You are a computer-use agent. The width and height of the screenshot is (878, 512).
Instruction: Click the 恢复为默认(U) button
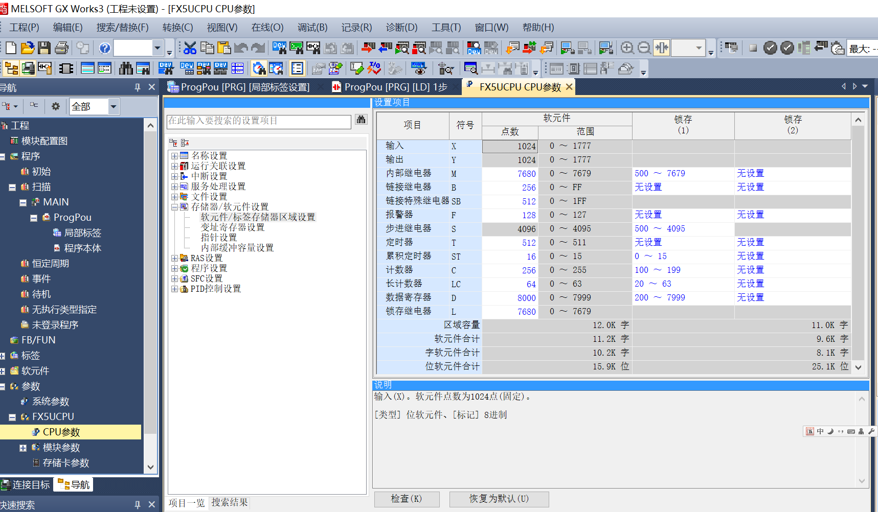point(499,499)
